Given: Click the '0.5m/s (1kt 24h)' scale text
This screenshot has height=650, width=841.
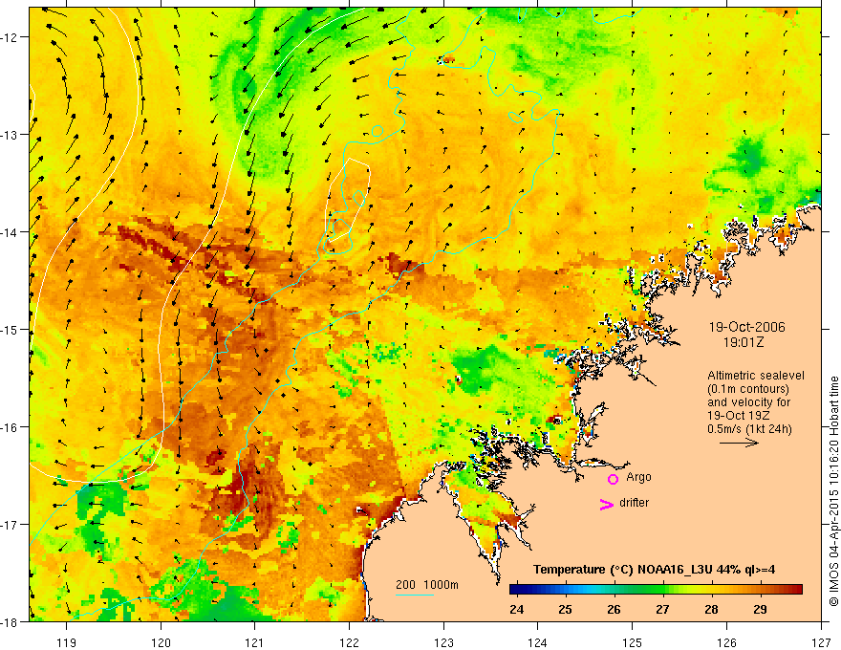Looking at the screenshot, I should point(749,429).
